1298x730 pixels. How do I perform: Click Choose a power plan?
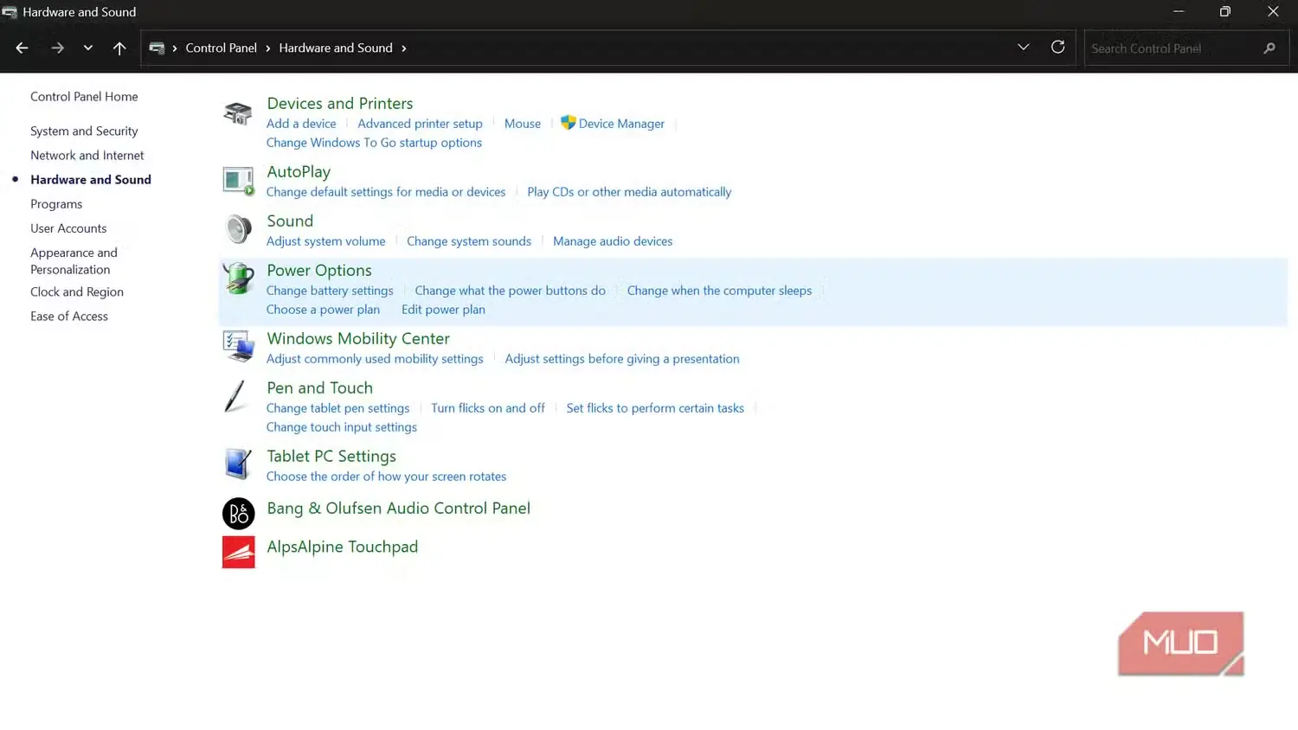323,310
